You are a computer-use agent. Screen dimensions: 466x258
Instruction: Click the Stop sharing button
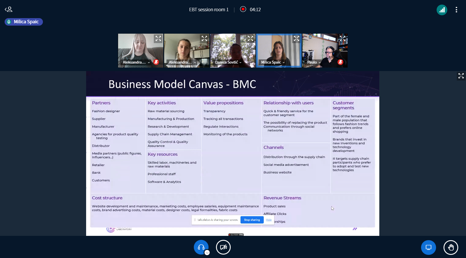pyautogui.click(x=252, y=220)
